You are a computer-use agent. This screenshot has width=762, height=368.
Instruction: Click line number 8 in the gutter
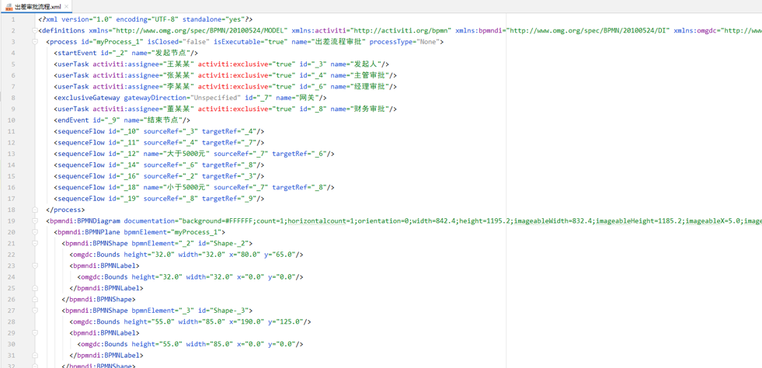12,98
